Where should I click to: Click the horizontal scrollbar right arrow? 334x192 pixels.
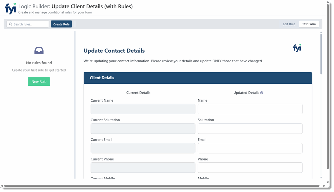point(324,186)
